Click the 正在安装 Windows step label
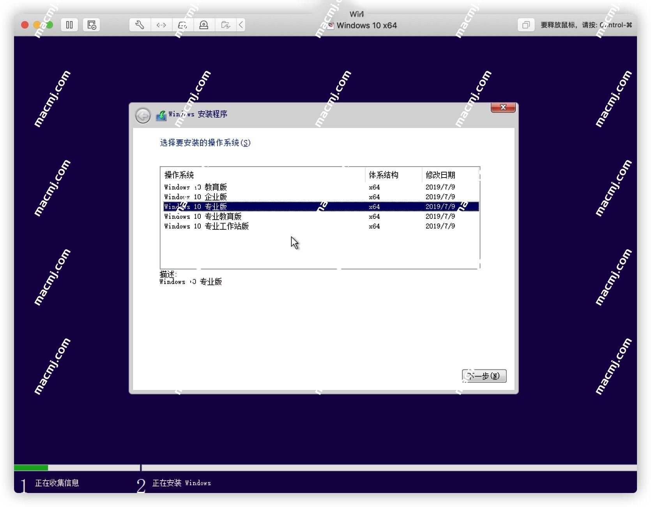 coord(181,483)
